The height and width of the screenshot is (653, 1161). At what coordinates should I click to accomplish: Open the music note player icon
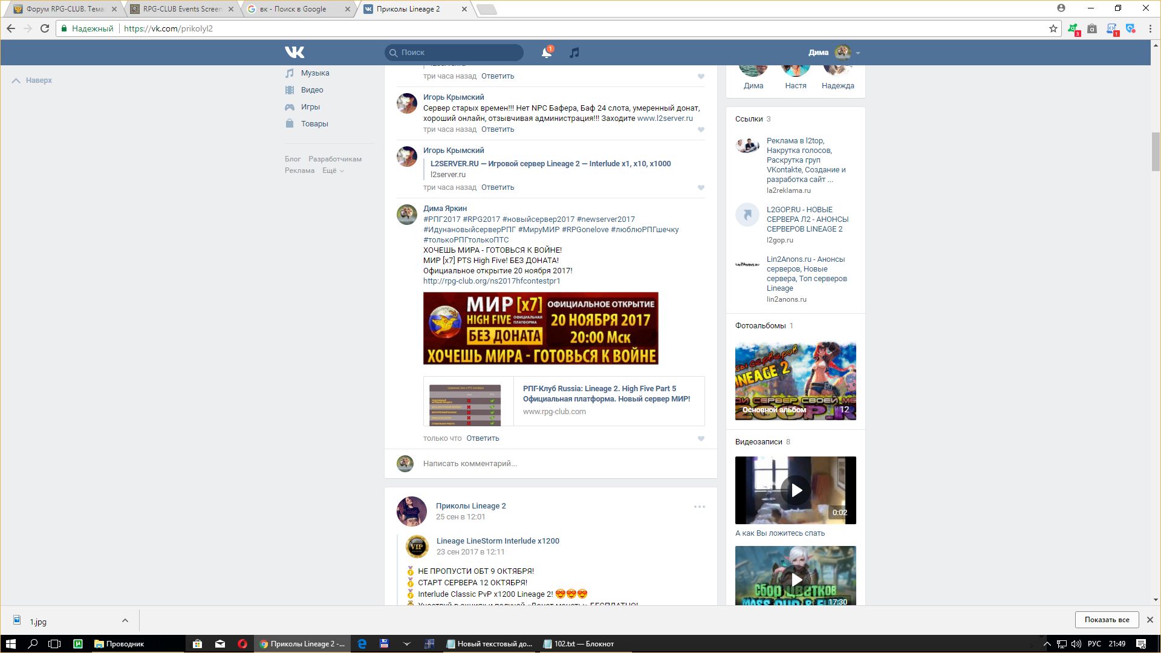click(x=574, y=53)
